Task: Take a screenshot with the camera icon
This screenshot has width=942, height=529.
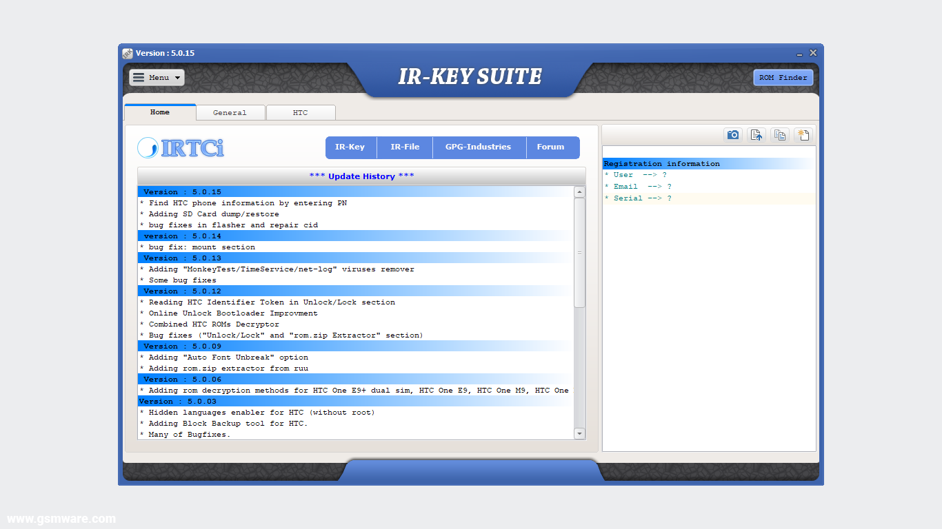Action: click(x=733, y=135)
